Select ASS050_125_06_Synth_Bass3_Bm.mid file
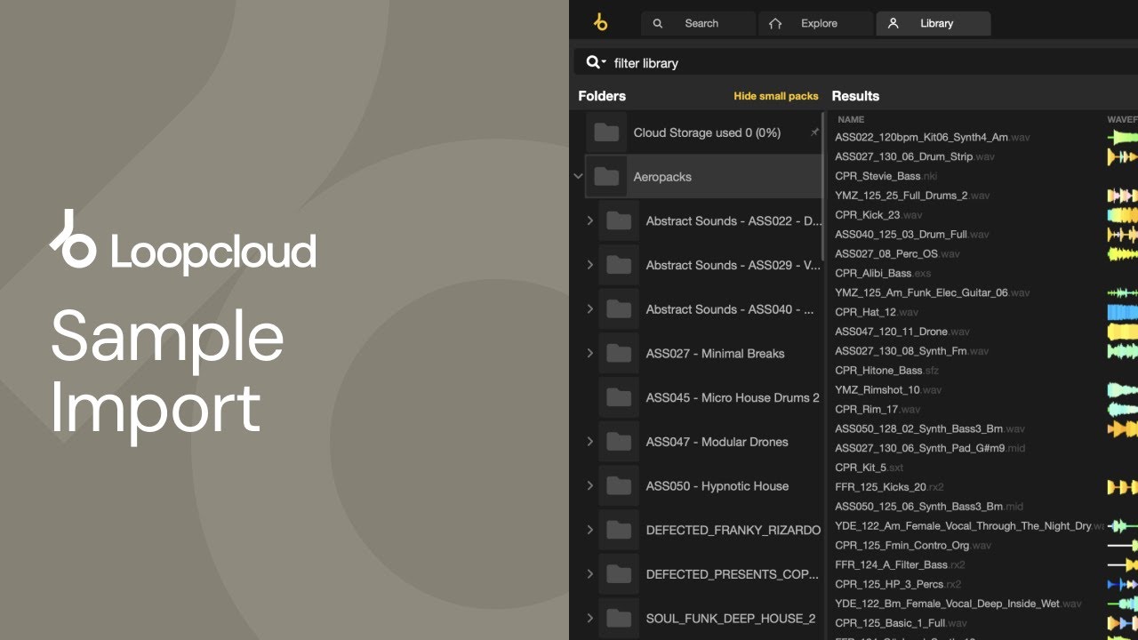1138x640 pixels. pyautogui.click(x=929, y=507)
